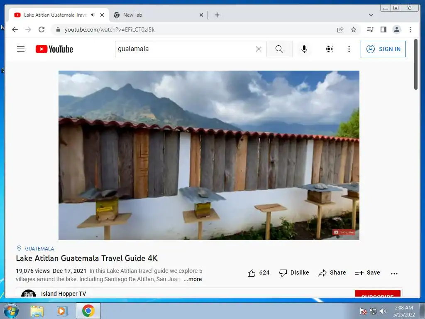Click the Subscribe watermark in video
This screenshot has width=425, height=319.
[344, 232]
